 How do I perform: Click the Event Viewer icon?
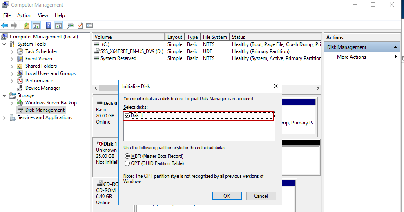[20, 59]
